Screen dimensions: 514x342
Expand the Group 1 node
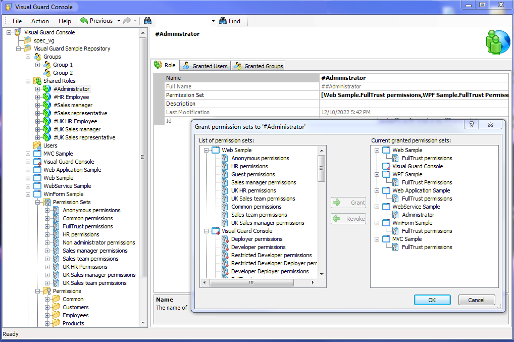(38, 65)
